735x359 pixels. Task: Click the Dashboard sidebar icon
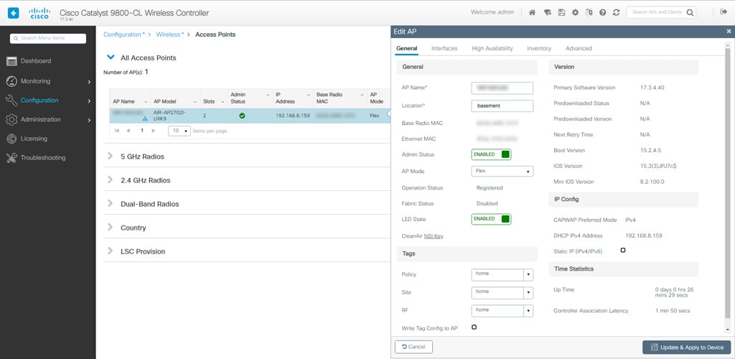11,61
